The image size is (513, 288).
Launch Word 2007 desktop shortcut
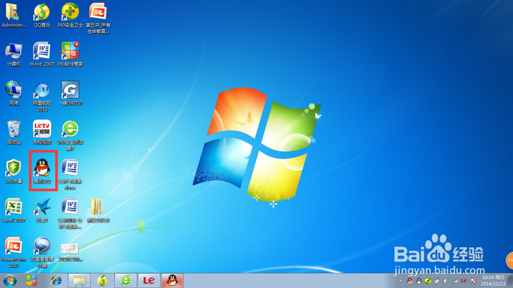42,54
